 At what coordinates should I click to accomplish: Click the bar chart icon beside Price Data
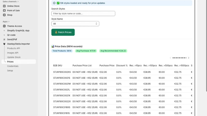(x=53, y=46)
